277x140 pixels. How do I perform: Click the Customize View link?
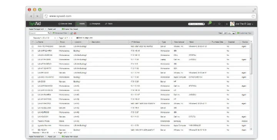point(244,33)
